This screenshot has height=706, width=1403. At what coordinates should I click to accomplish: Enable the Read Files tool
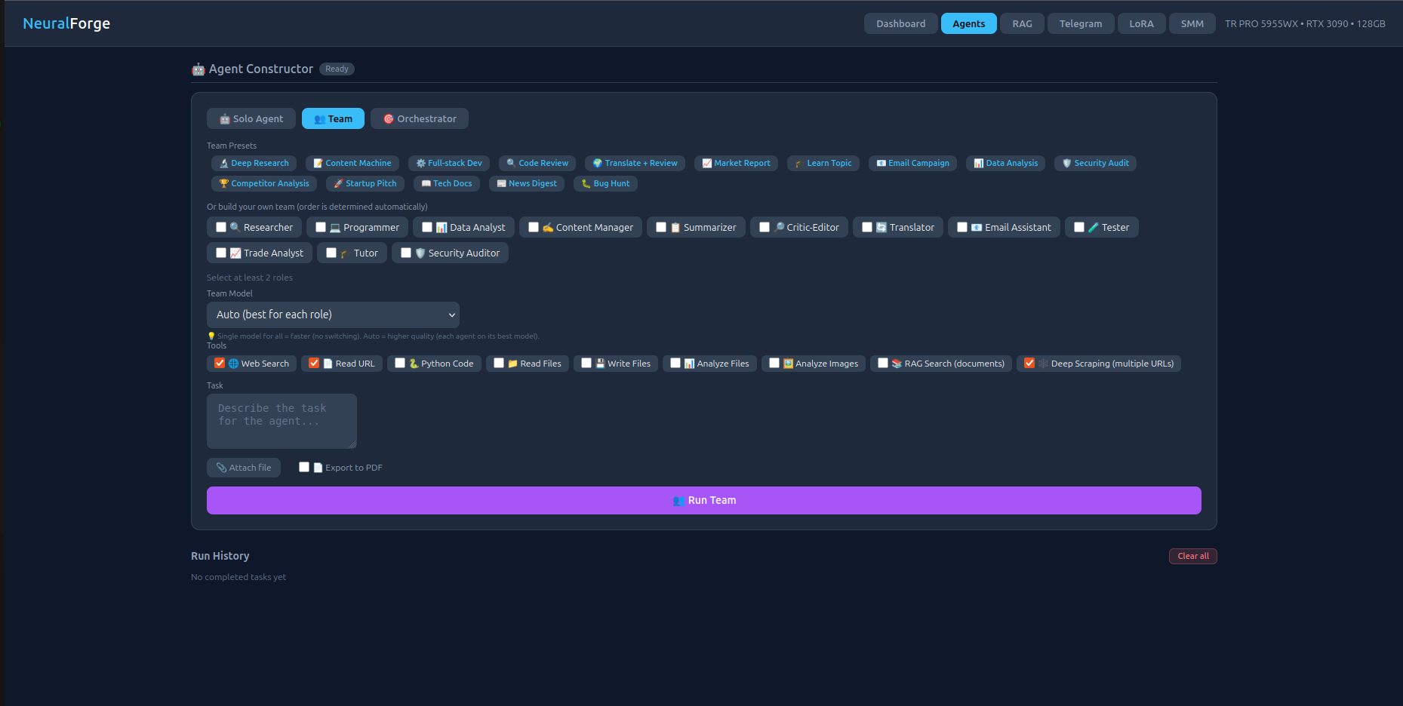[499, 363]
